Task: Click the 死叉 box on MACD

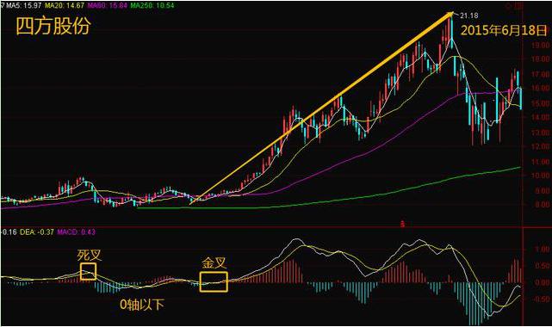Action: (x=88, y=271)
